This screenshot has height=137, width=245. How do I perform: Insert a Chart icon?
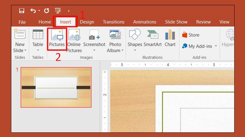point(170,34)
